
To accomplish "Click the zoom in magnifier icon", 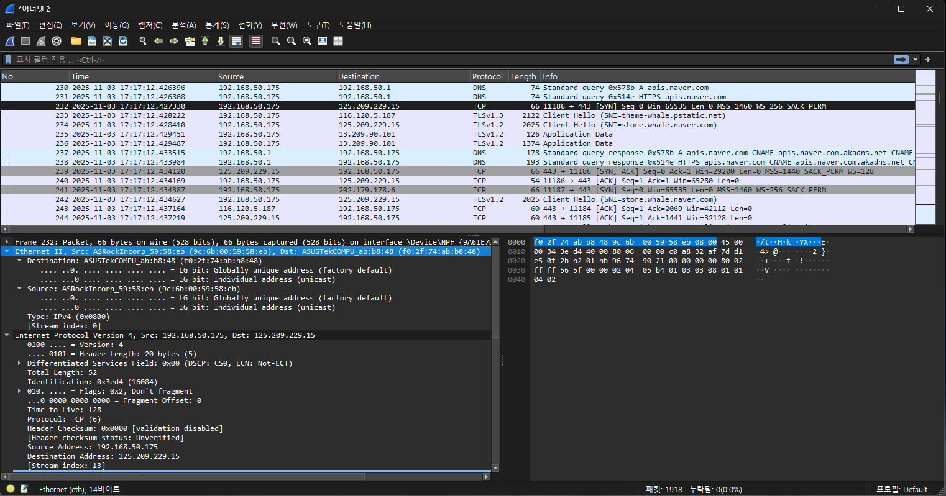I will (x=276, y=41).
